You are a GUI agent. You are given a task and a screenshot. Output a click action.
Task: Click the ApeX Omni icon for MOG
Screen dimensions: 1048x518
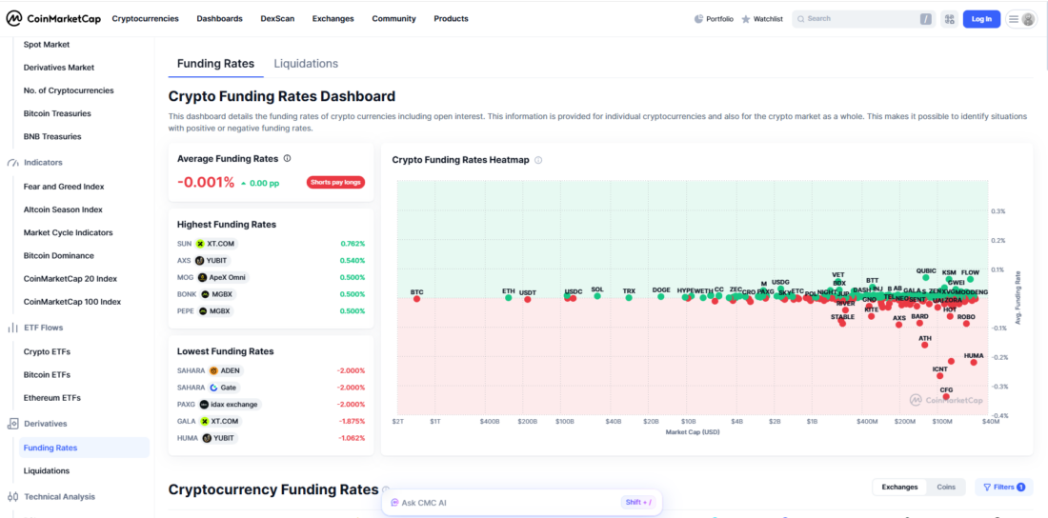click(203, 277)
